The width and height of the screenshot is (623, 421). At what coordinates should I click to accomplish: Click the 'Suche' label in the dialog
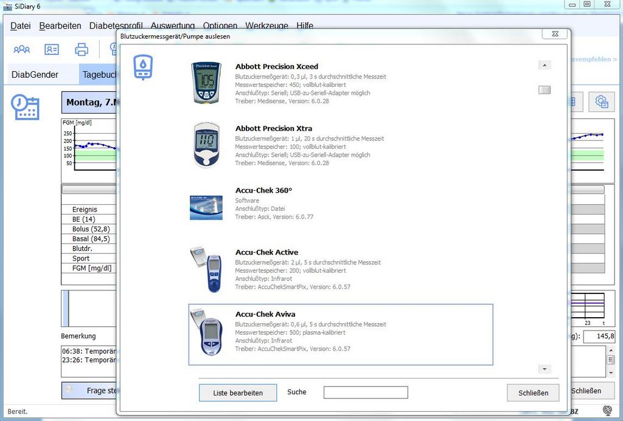pyautogui.click(x=297, y=392)
